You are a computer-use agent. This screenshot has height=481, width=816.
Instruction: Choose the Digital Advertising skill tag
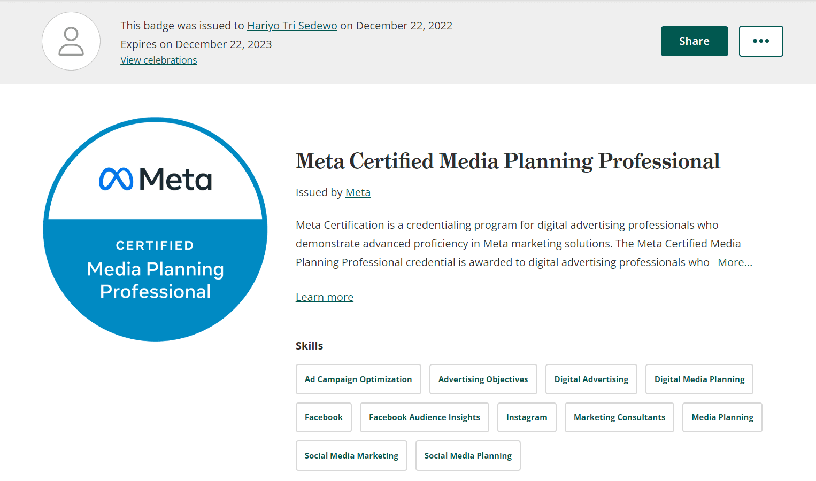click(x=591, y=379)
